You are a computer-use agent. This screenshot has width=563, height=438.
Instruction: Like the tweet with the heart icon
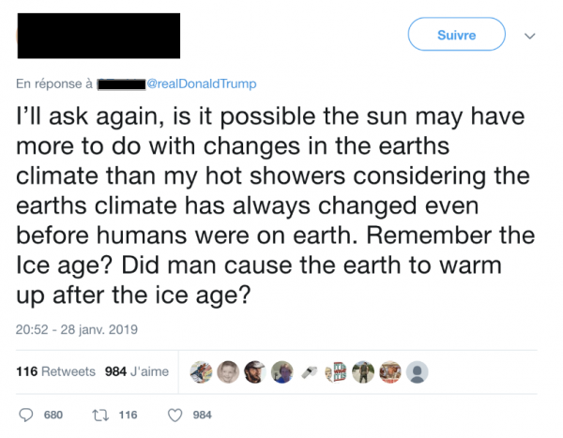(x=174, y=415)
